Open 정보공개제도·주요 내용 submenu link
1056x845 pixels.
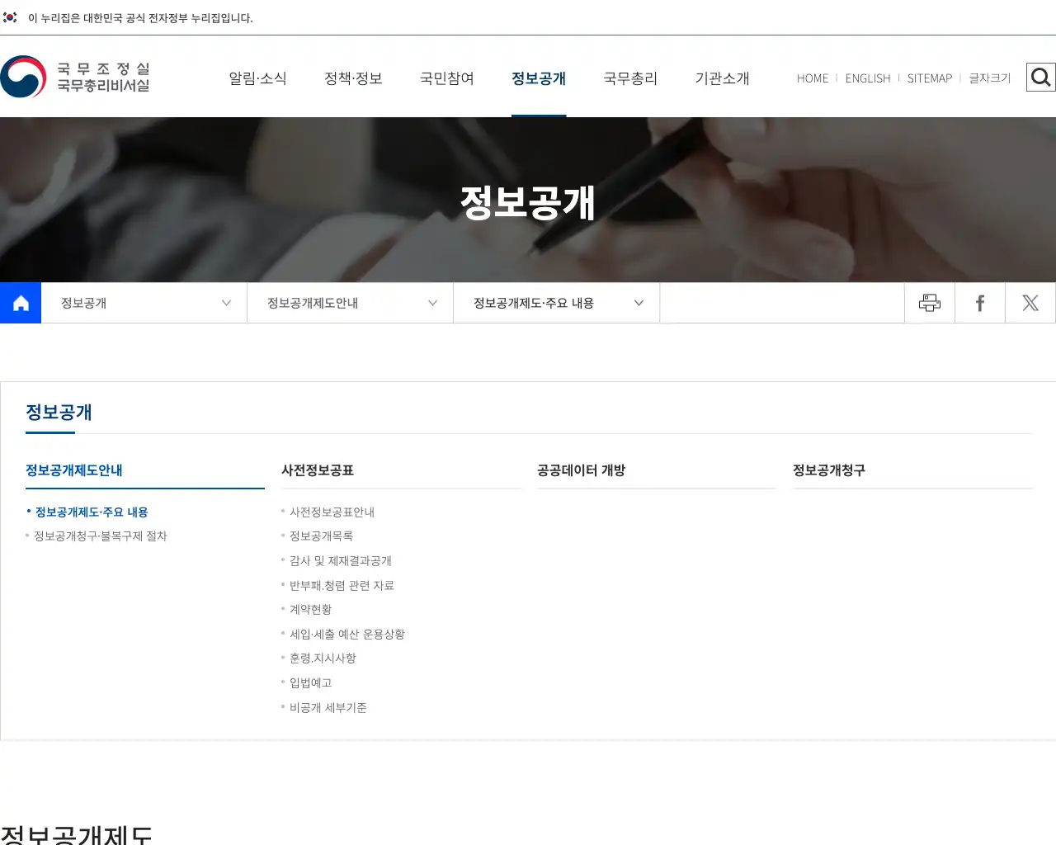click(92, 512)
